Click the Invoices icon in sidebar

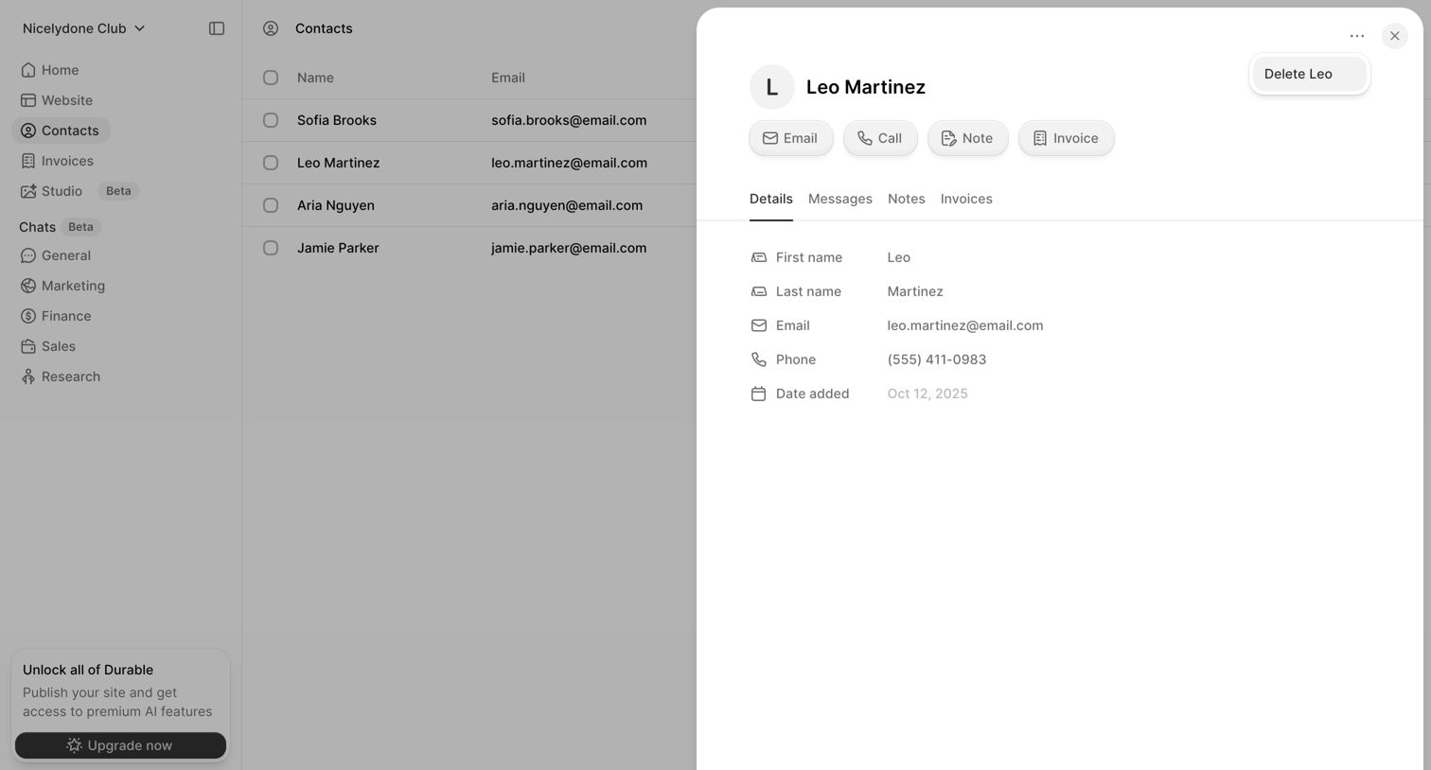click(x=28, y=161)
